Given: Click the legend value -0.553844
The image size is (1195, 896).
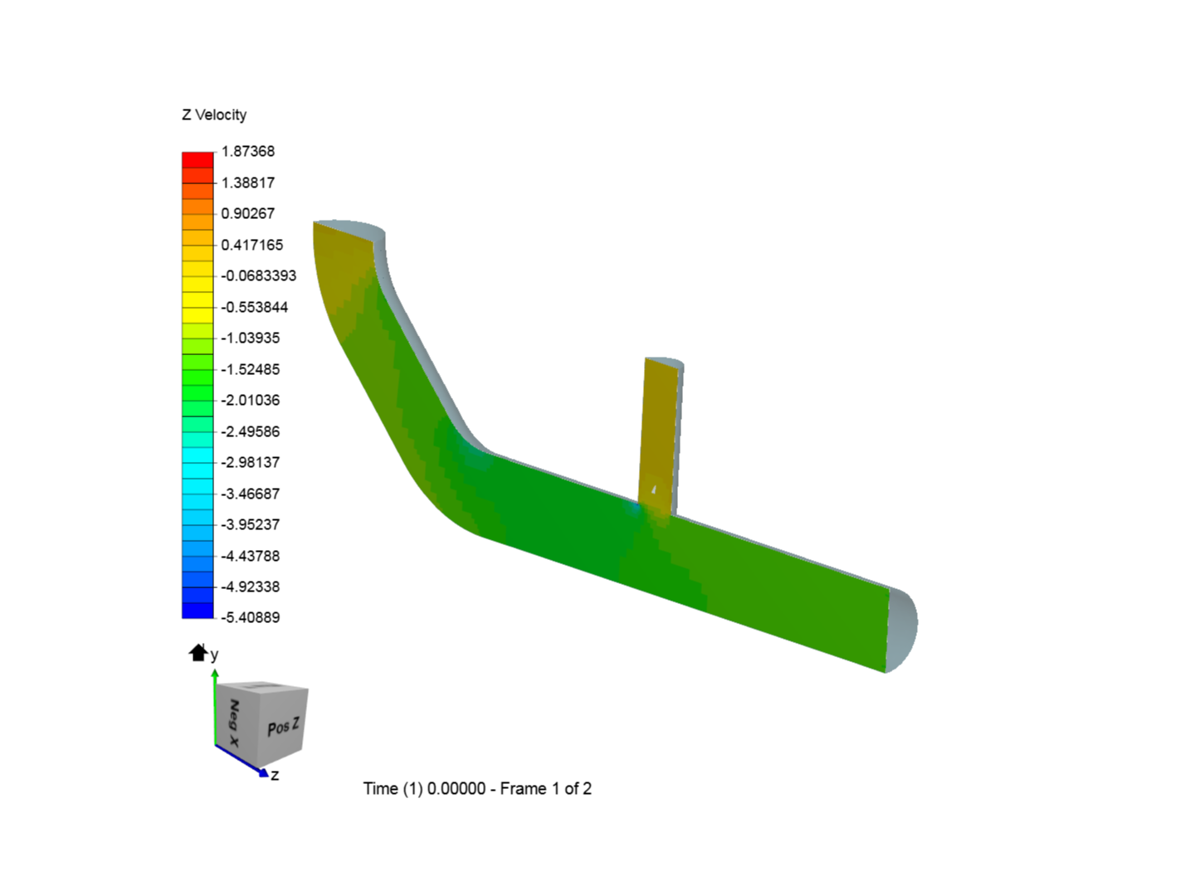Looking at the screenshot, I should (x=254, y=307).
